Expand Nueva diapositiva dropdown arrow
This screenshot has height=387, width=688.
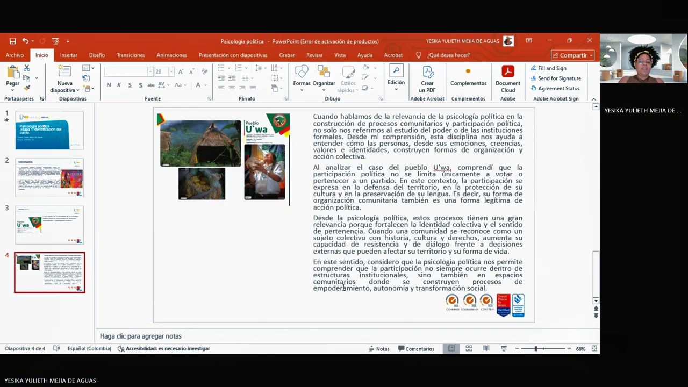[x=78, y=90]
